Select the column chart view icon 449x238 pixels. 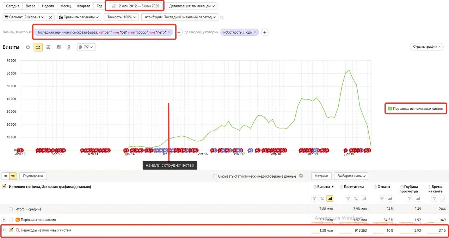[x=59, y=47]
